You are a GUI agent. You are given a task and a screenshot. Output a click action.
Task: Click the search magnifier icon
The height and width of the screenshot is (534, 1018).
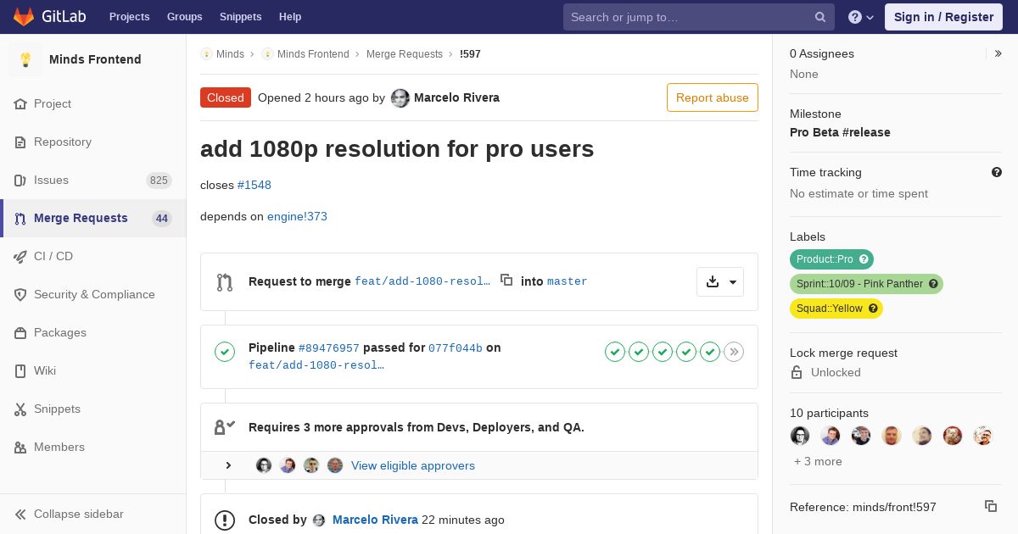819,17
